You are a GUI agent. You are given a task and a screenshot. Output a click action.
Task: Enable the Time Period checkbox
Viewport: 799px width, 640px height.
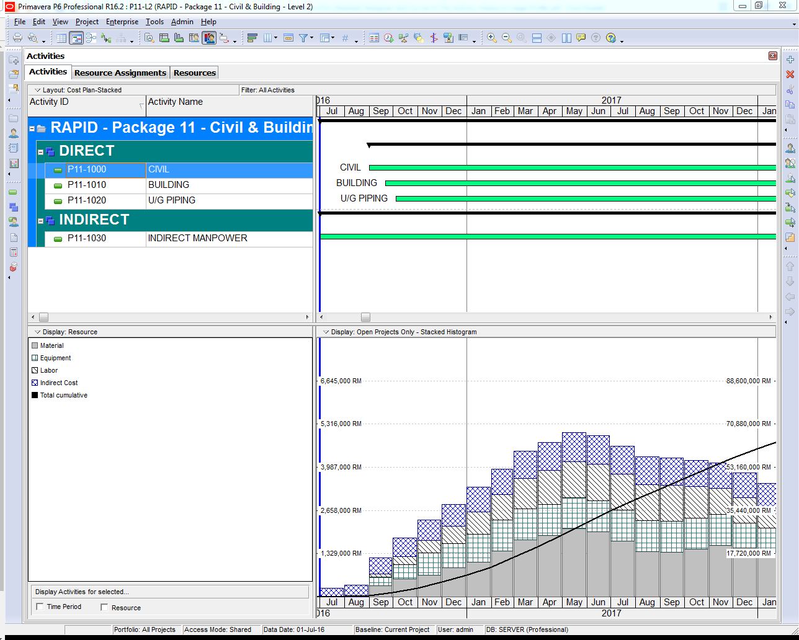point(40,607)
